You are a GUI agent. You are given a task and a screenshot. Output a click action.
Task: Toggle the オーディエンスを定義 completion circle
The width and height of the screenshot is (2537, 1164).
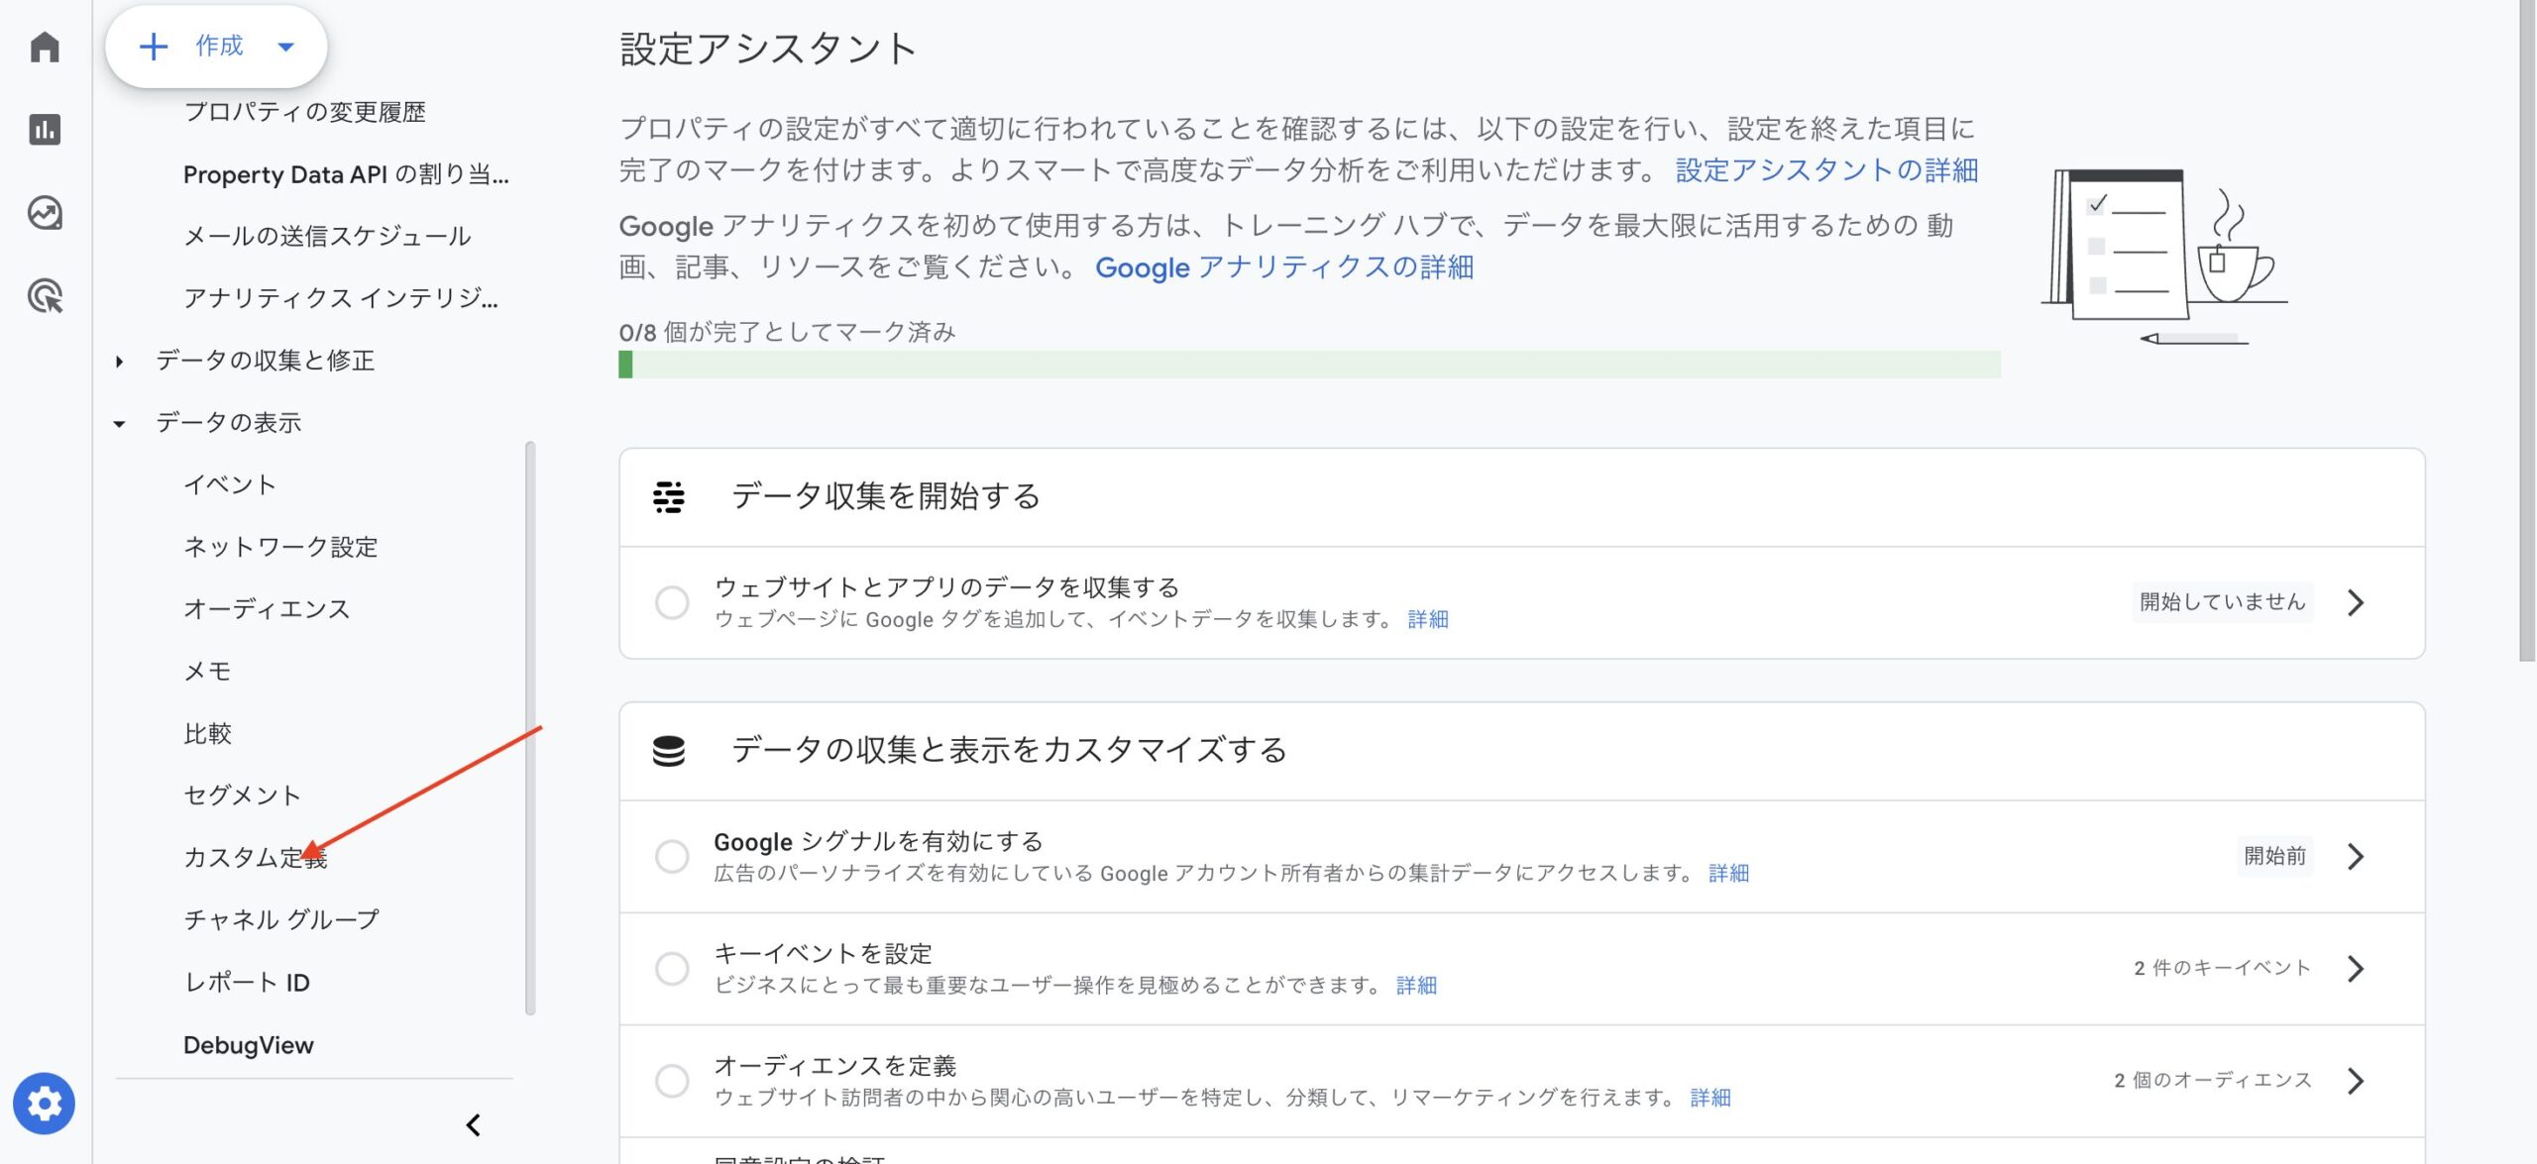coord(672,1081)
